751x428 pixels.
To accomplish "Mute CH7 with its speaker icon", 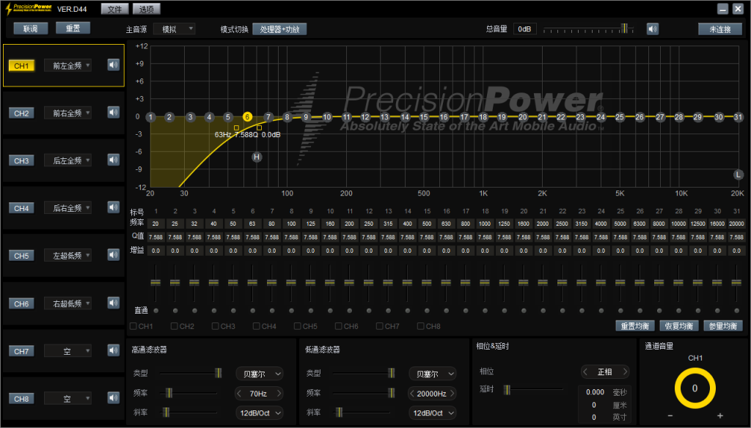I will pyautogui.click(x=114, y=350).
